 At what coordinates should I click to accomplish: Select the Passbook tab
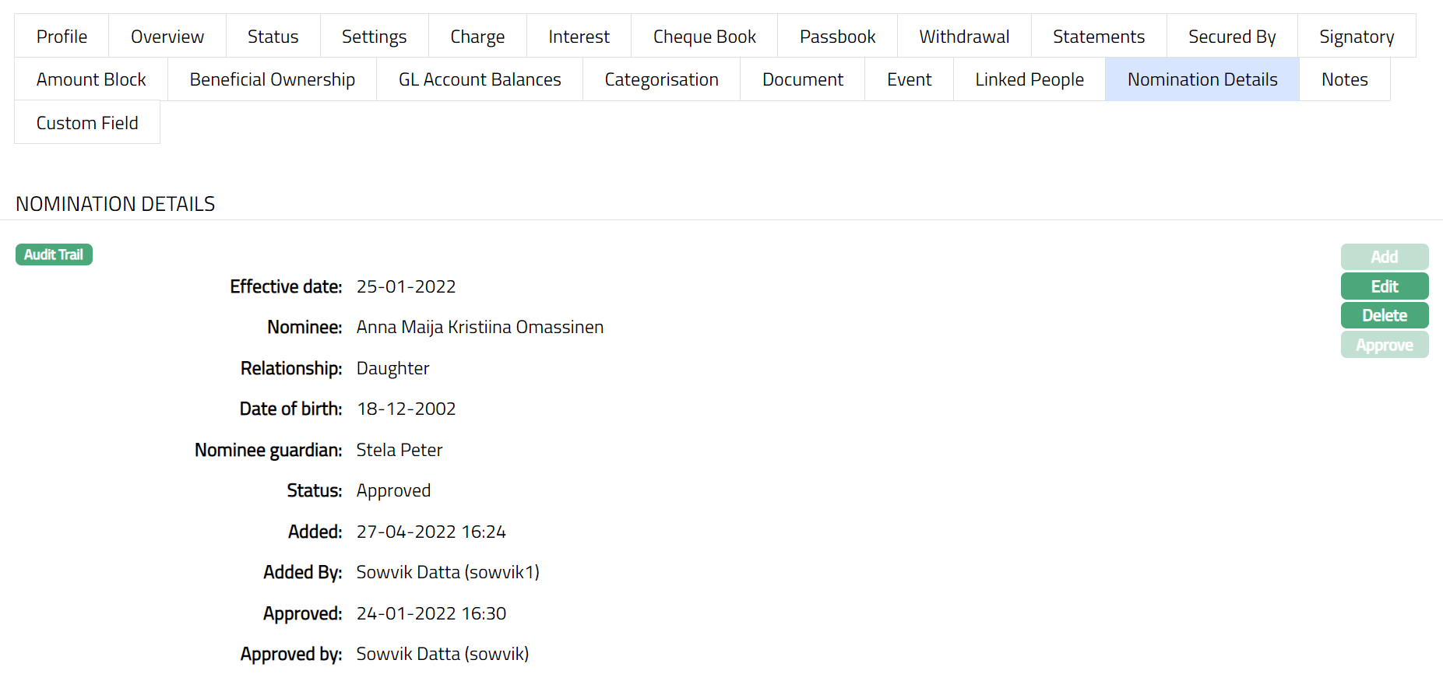[x=837, y=37]
